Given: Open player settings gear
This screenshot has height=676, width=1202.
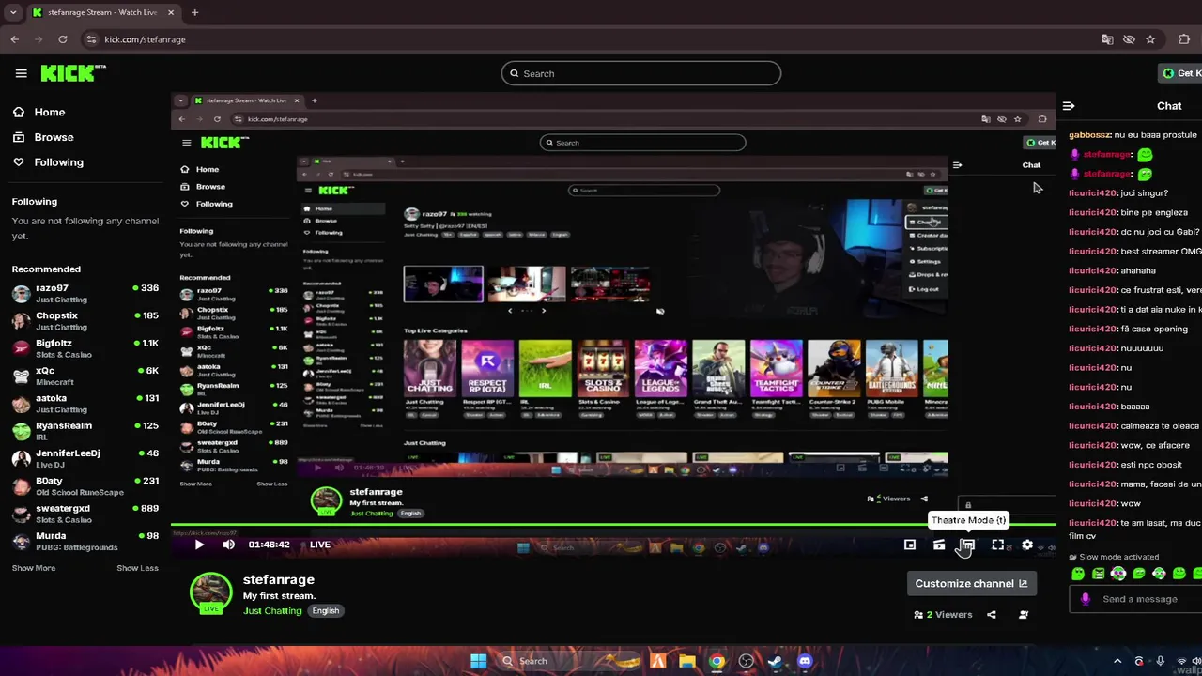Looking at the screenshot, I should (x=1027, y=545).
